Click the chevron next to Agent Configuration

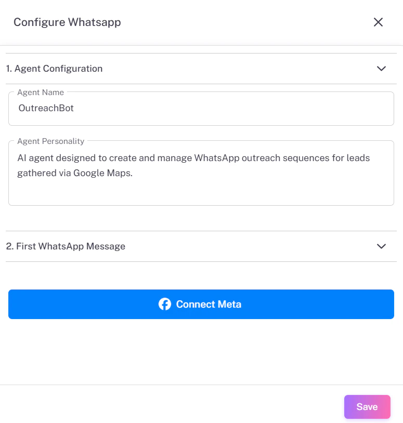click(x=381, y=68)
